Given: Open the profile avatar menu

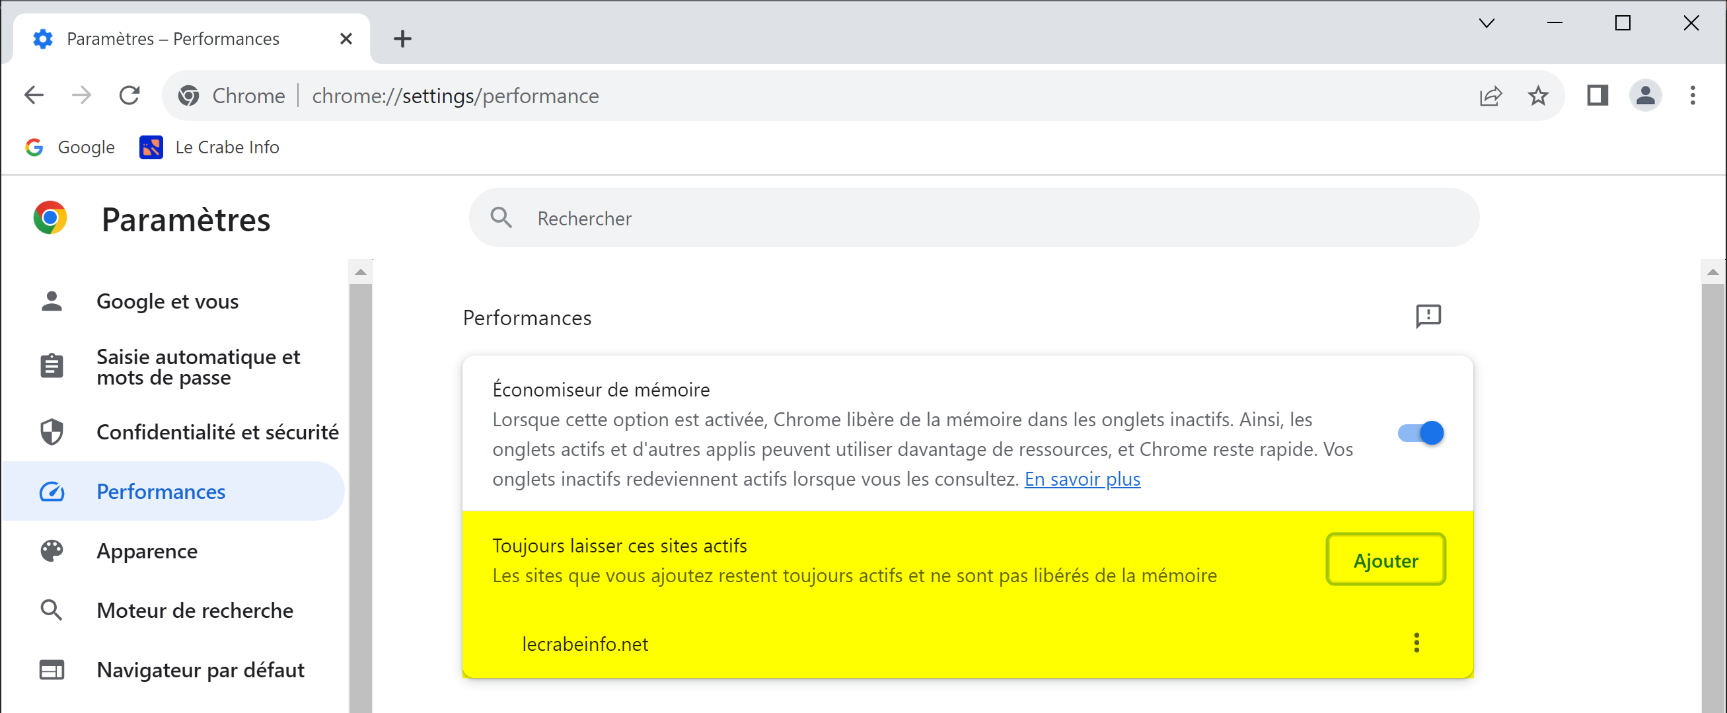Looking at the screenshot, I should click(1645, 95).
